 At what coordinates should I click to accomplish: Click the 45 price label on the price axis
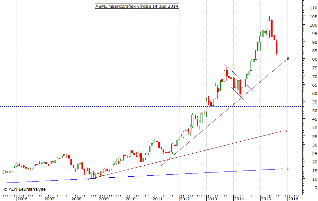[x=315, y=120]
